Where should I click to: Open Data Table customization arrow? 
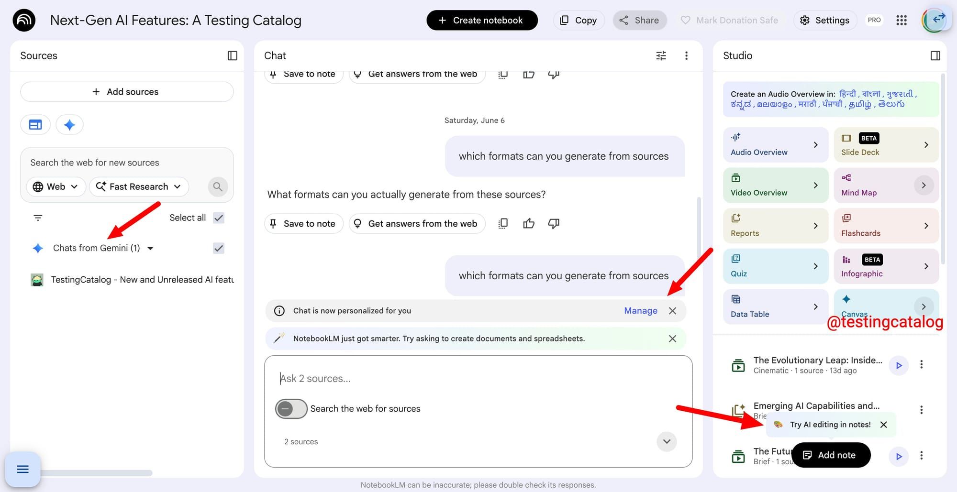pos(815,306)
